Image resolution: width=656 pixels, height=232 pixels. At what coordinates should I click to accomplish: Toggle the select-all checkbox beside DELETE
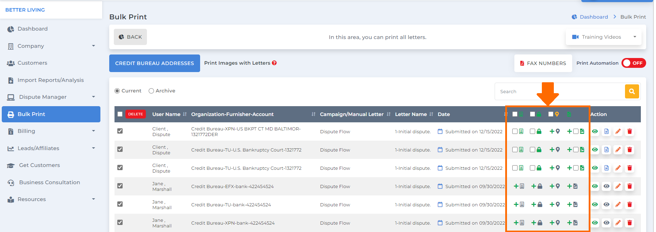click(x=120, y=114)
